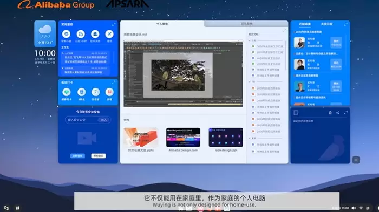Expand the 相关文档 panel via corner arrows
Viewport: 379px width, 212px height.
click(284, 31)
